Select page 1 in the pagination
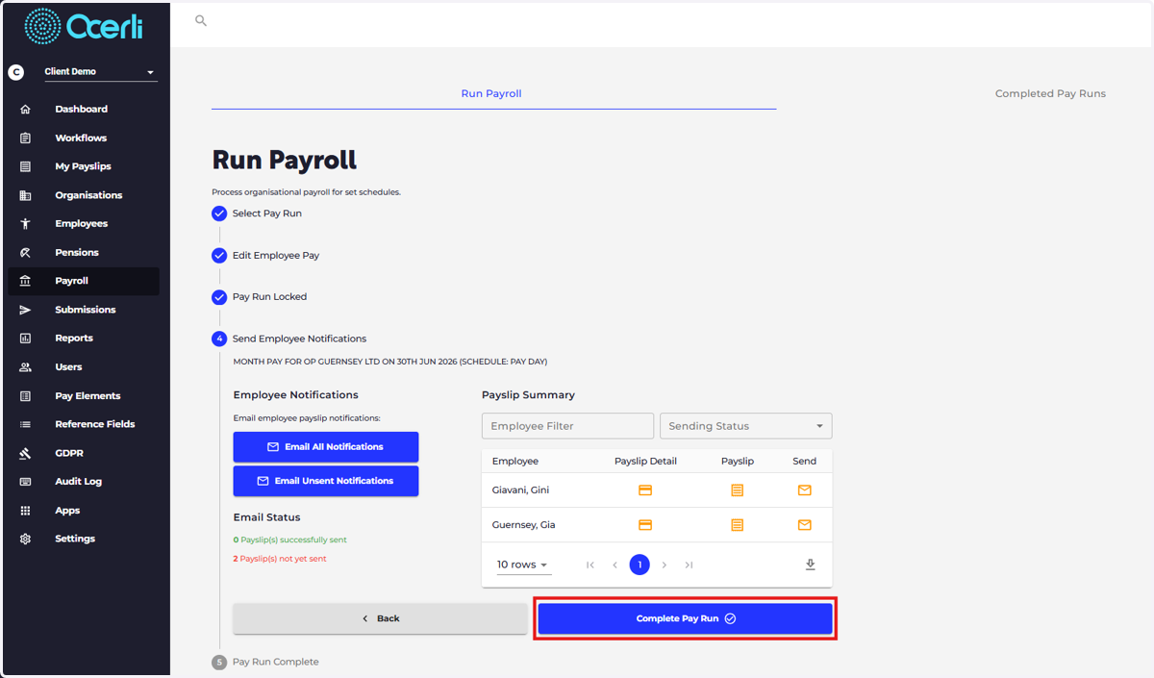 coord(640,565)
